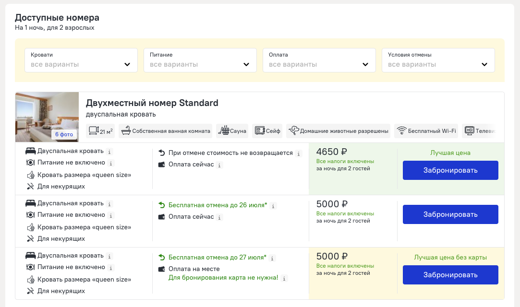Click the 'Доступные номера' heading
The width and height of the screenshot is (520, 307).
click(57, 18)
